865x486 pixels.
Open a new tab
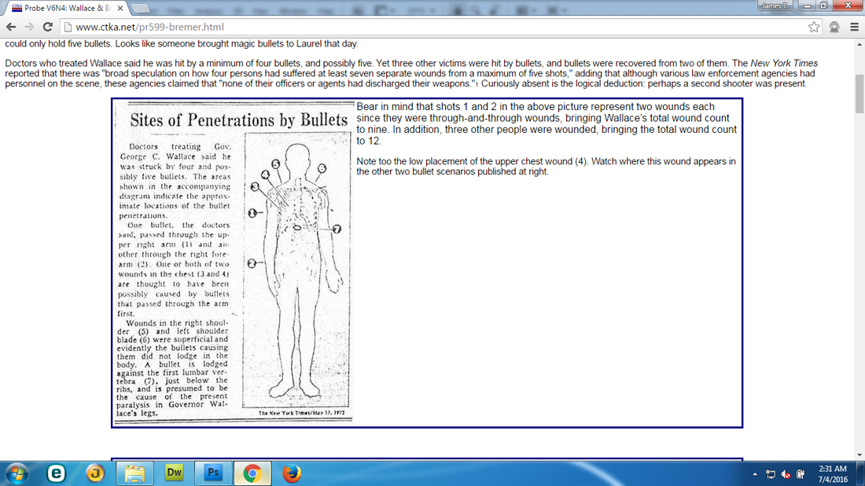click(x=142, y=8)
